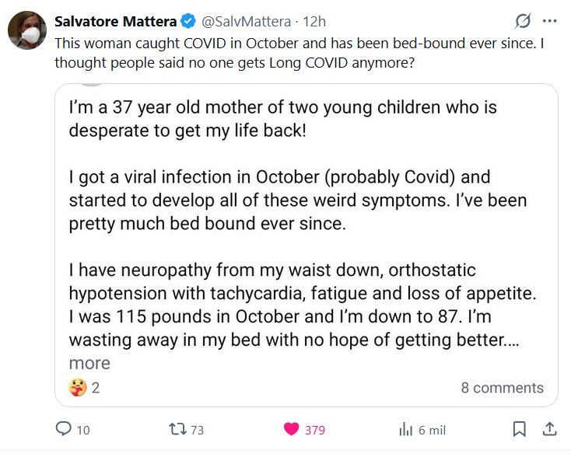Click the 12h post timestamp

[x=316, y=21]
